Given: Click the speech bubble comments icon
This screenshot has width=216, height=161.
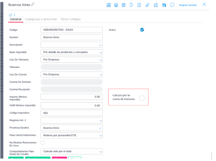Looking at the screenshot, I should click(172, 5).
